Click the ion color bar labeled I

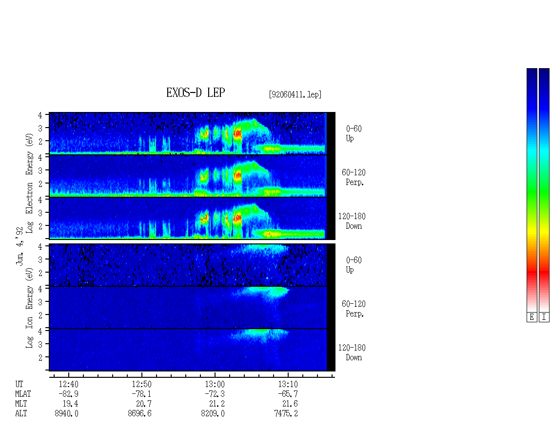pos(544,190)
